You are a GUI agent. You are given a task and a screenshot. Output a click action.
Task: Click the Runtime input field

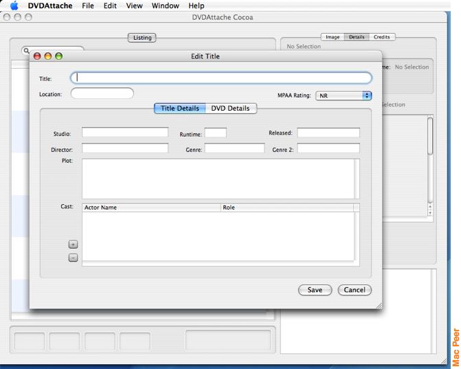coord(216,133)
